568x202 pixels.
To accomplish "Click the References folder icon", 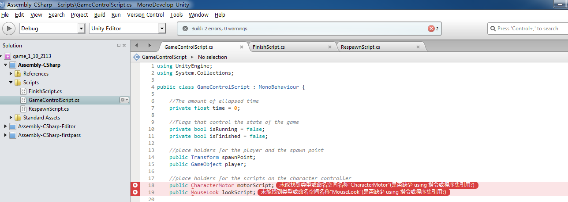I will (18, 74).
